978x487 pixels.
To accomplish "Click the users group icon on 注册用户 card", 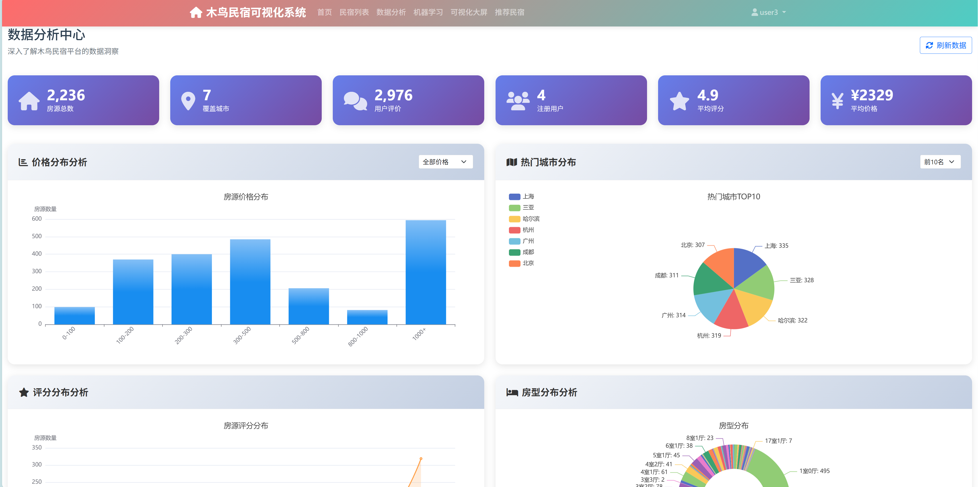I will (517, 101).
